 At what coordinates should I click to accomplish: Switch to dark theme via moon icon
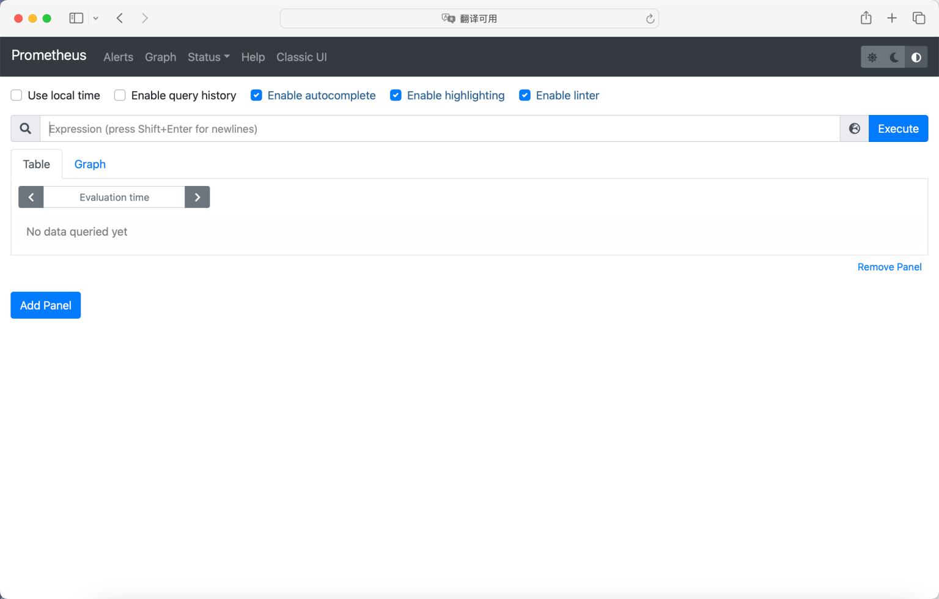point(894,57)
